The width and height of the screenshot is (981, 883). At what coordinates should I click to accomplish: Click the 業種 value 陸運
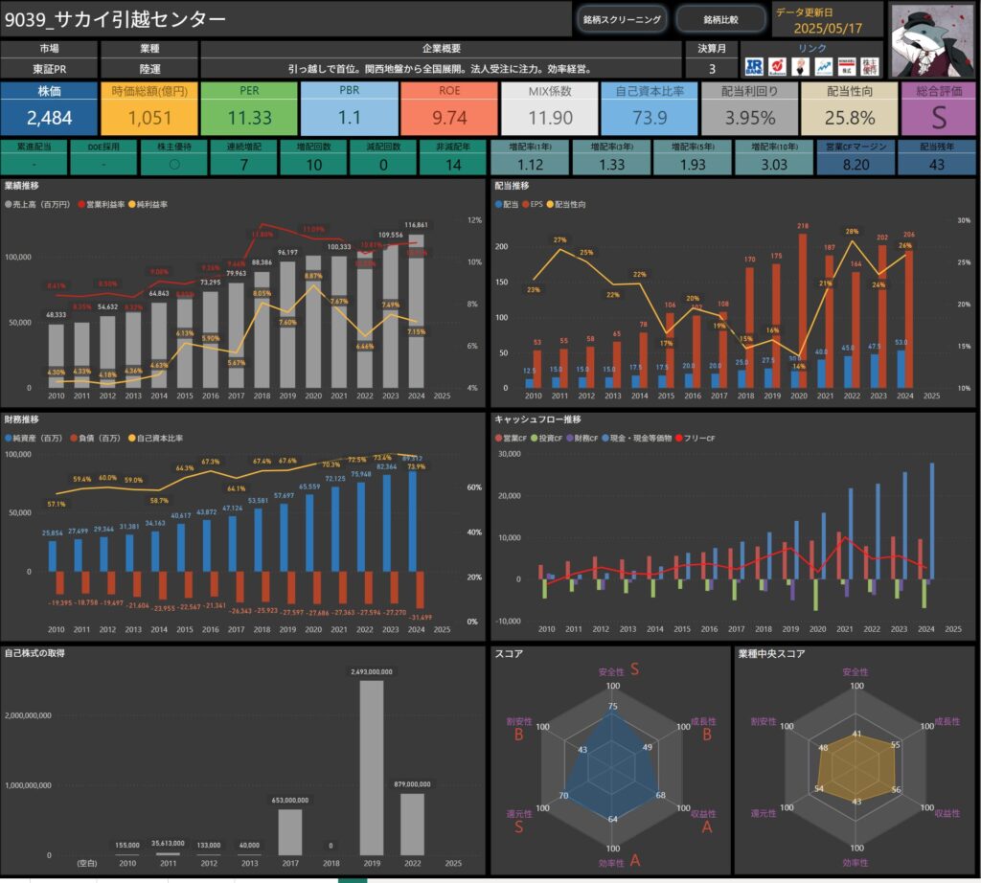149,69
